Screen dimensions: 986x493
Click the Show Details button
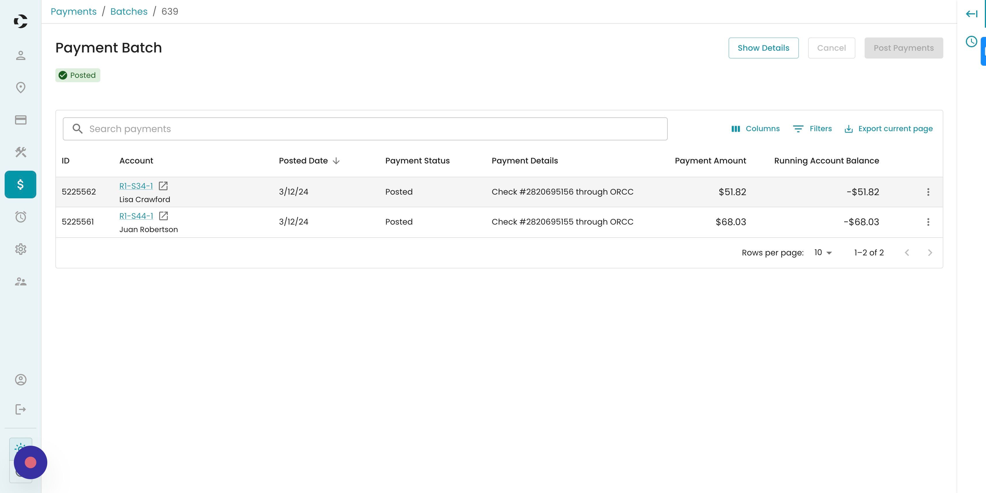tap(763, 48)
